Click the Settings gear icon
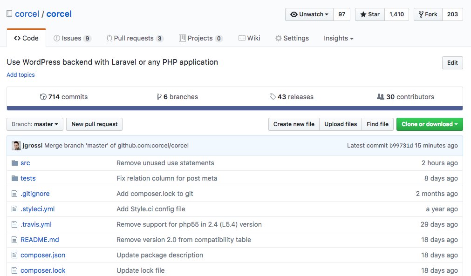This screenshot has width=471, height=276. 279,38
